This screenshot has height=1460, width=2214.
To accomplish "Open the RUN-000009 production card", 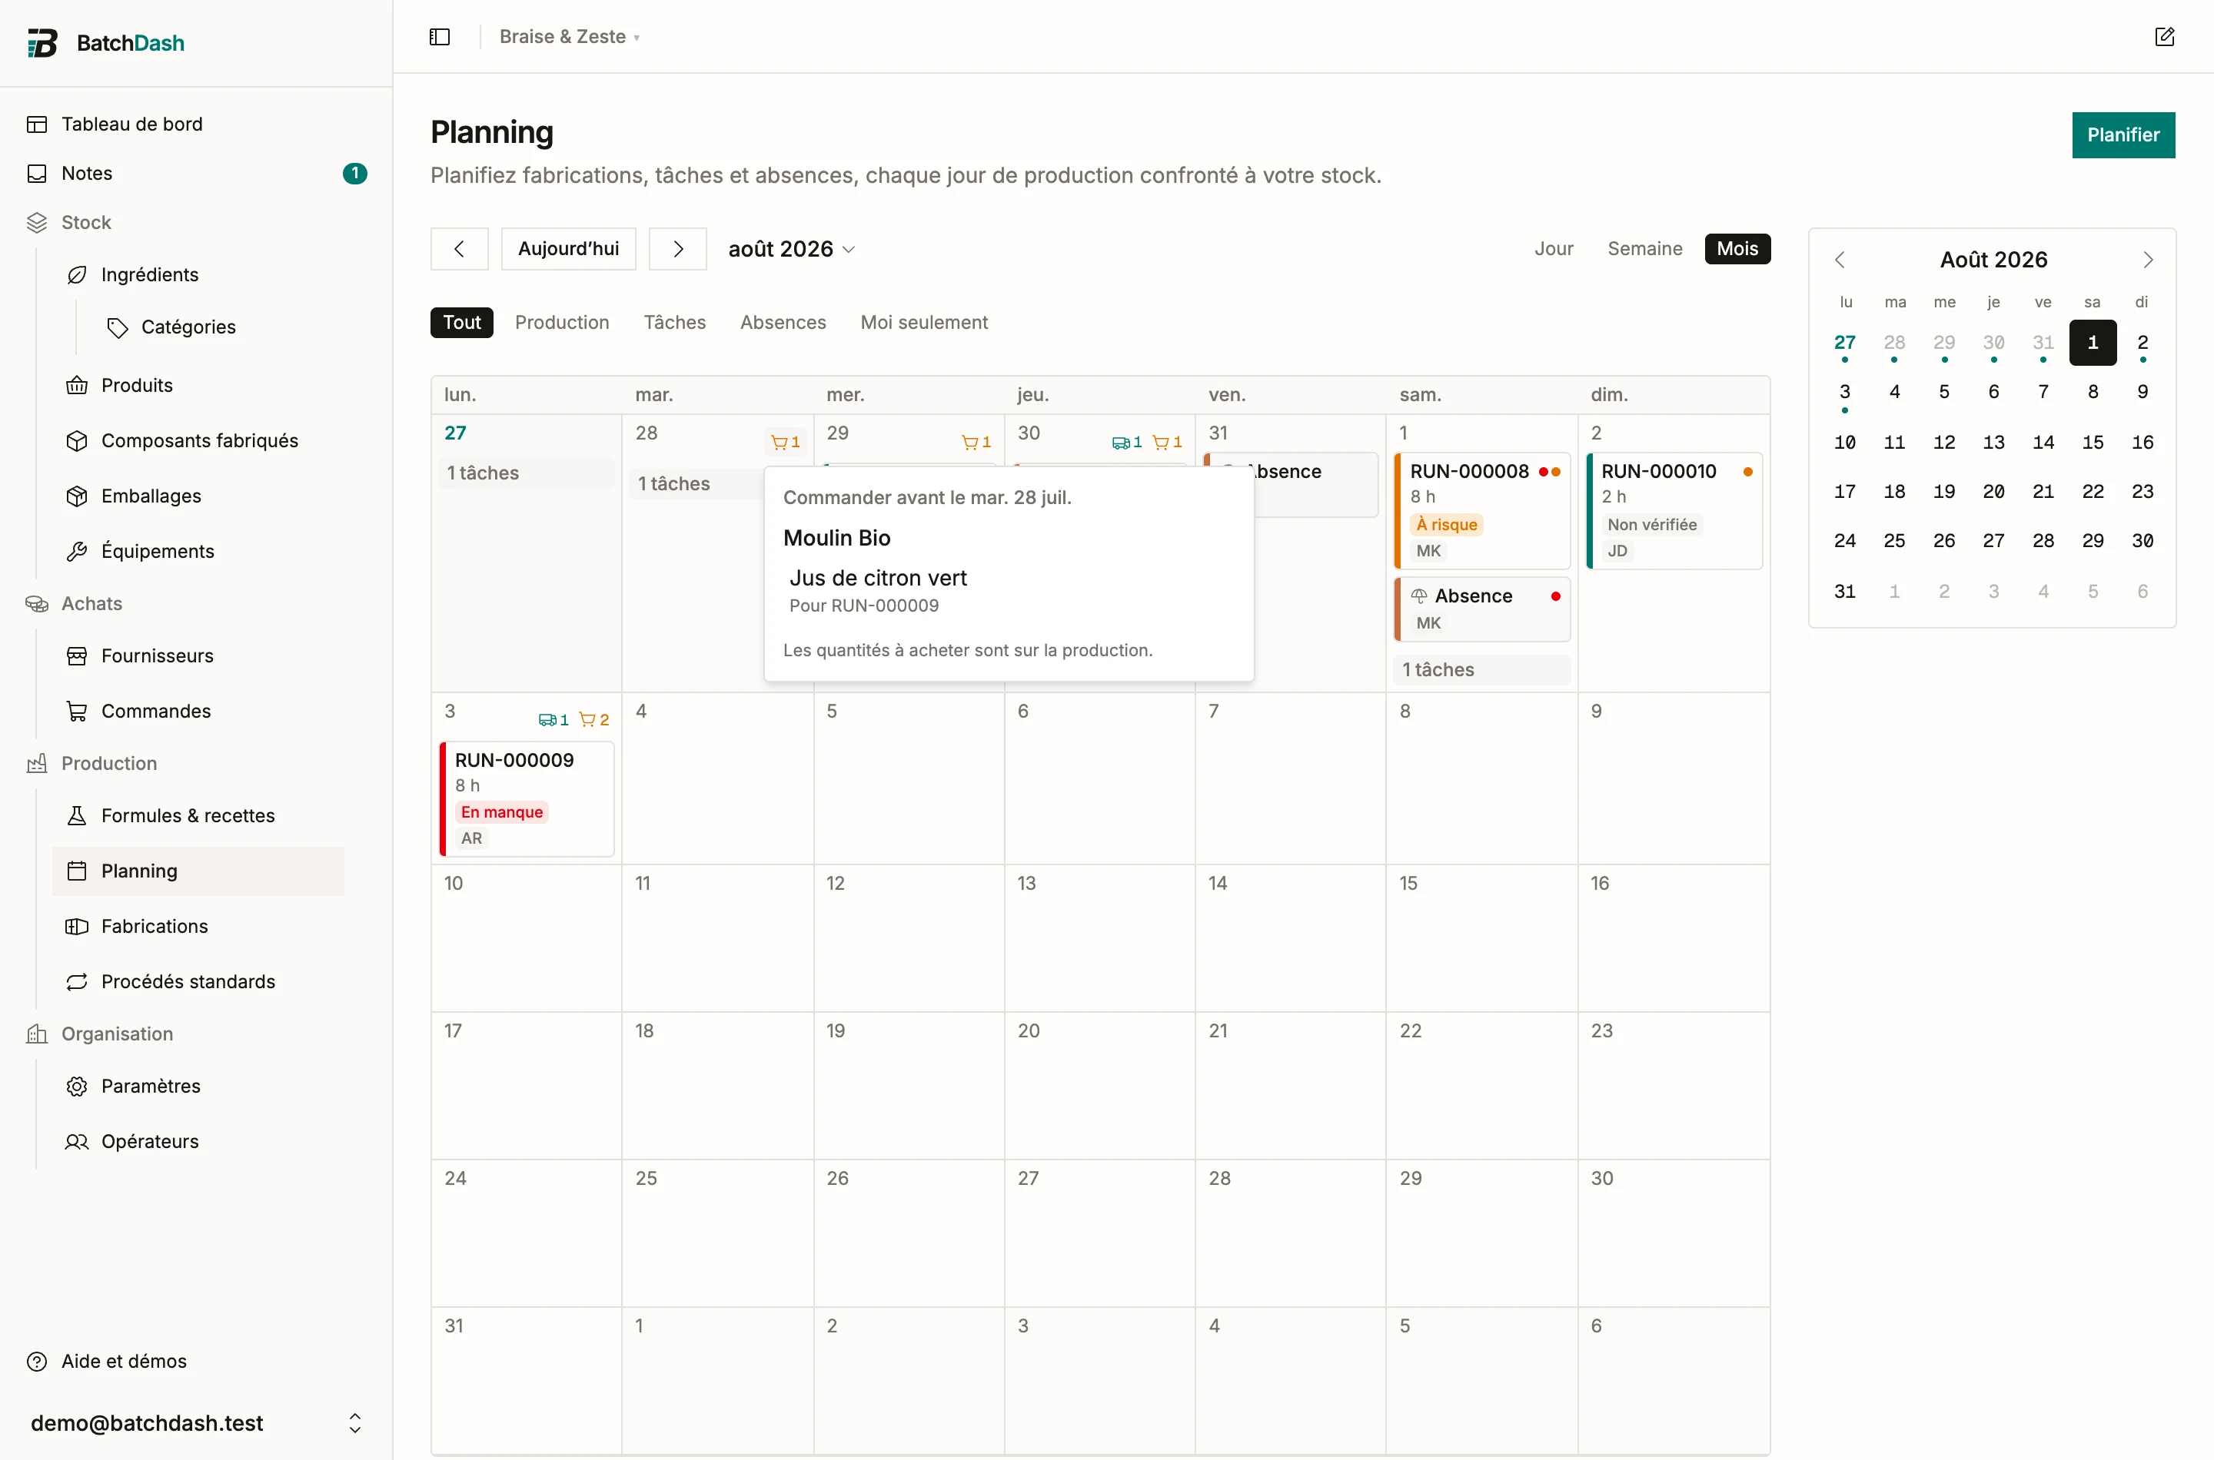I will [527, 799].
